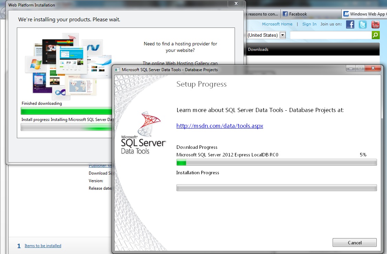
Task: Switch to the Facebook browser tab
Action: pos(311,14)
